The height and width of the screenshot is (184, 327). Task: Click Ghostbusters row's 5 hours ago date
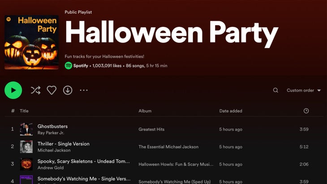(231, 129)
